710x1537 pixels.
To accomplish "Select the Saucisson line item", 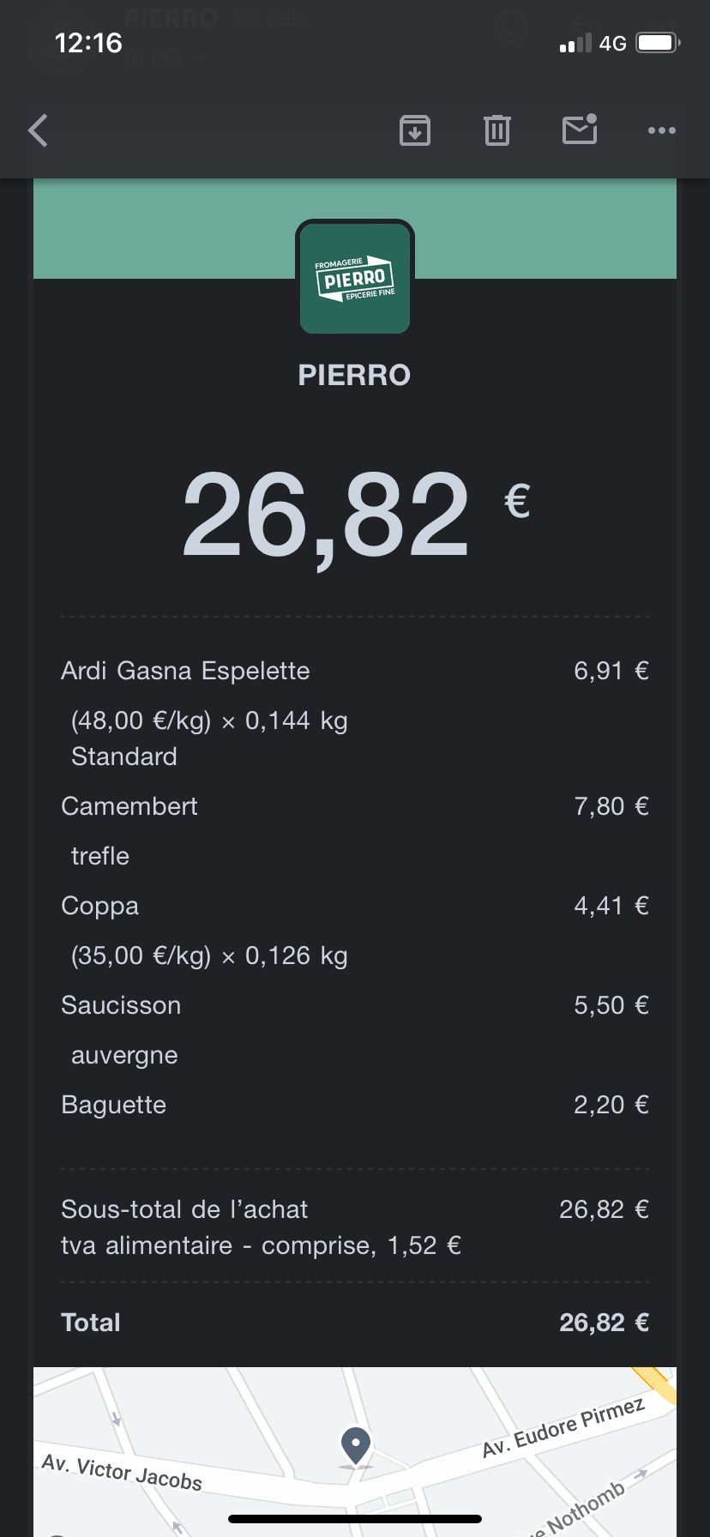I will click(x=121, y=1005).
